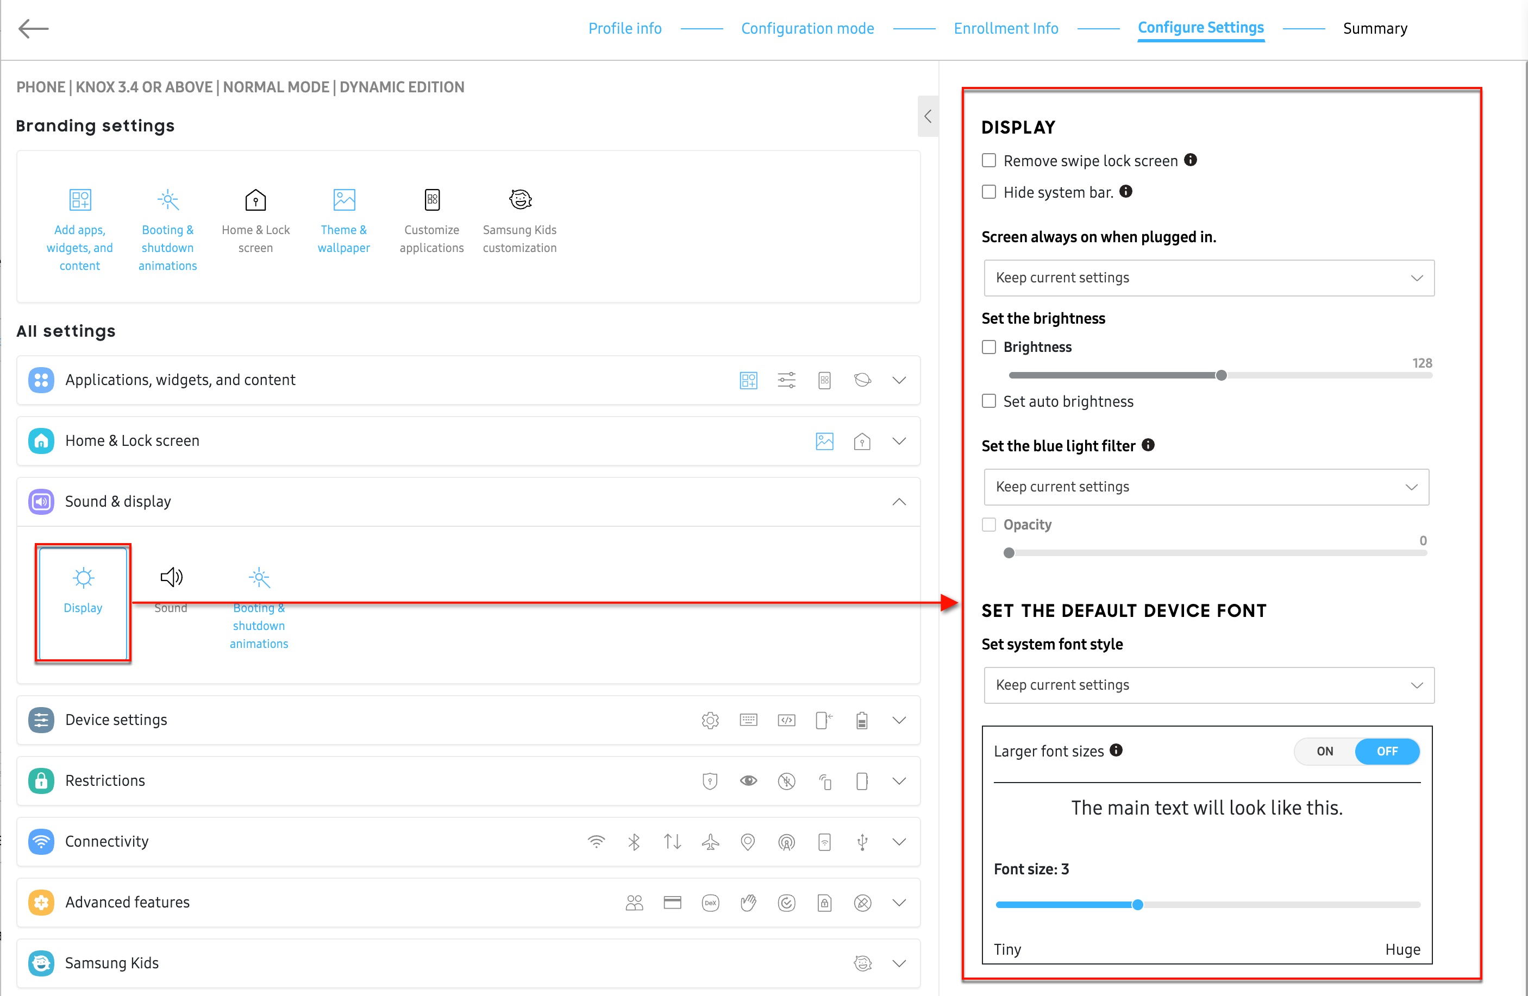Collapse the Sound & display section

[x=899, y=502]
